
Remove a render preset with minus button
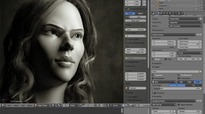(x=200, y=35)
